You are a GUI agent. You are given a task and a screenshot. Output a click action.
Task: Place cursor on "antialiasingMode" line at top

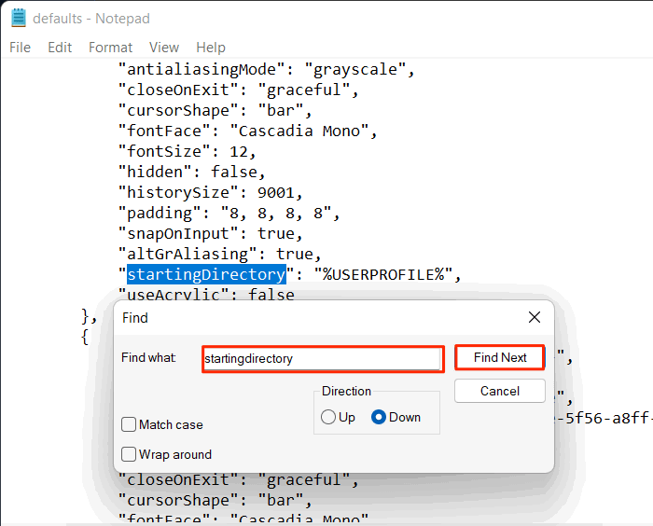[x=267, y=70]
